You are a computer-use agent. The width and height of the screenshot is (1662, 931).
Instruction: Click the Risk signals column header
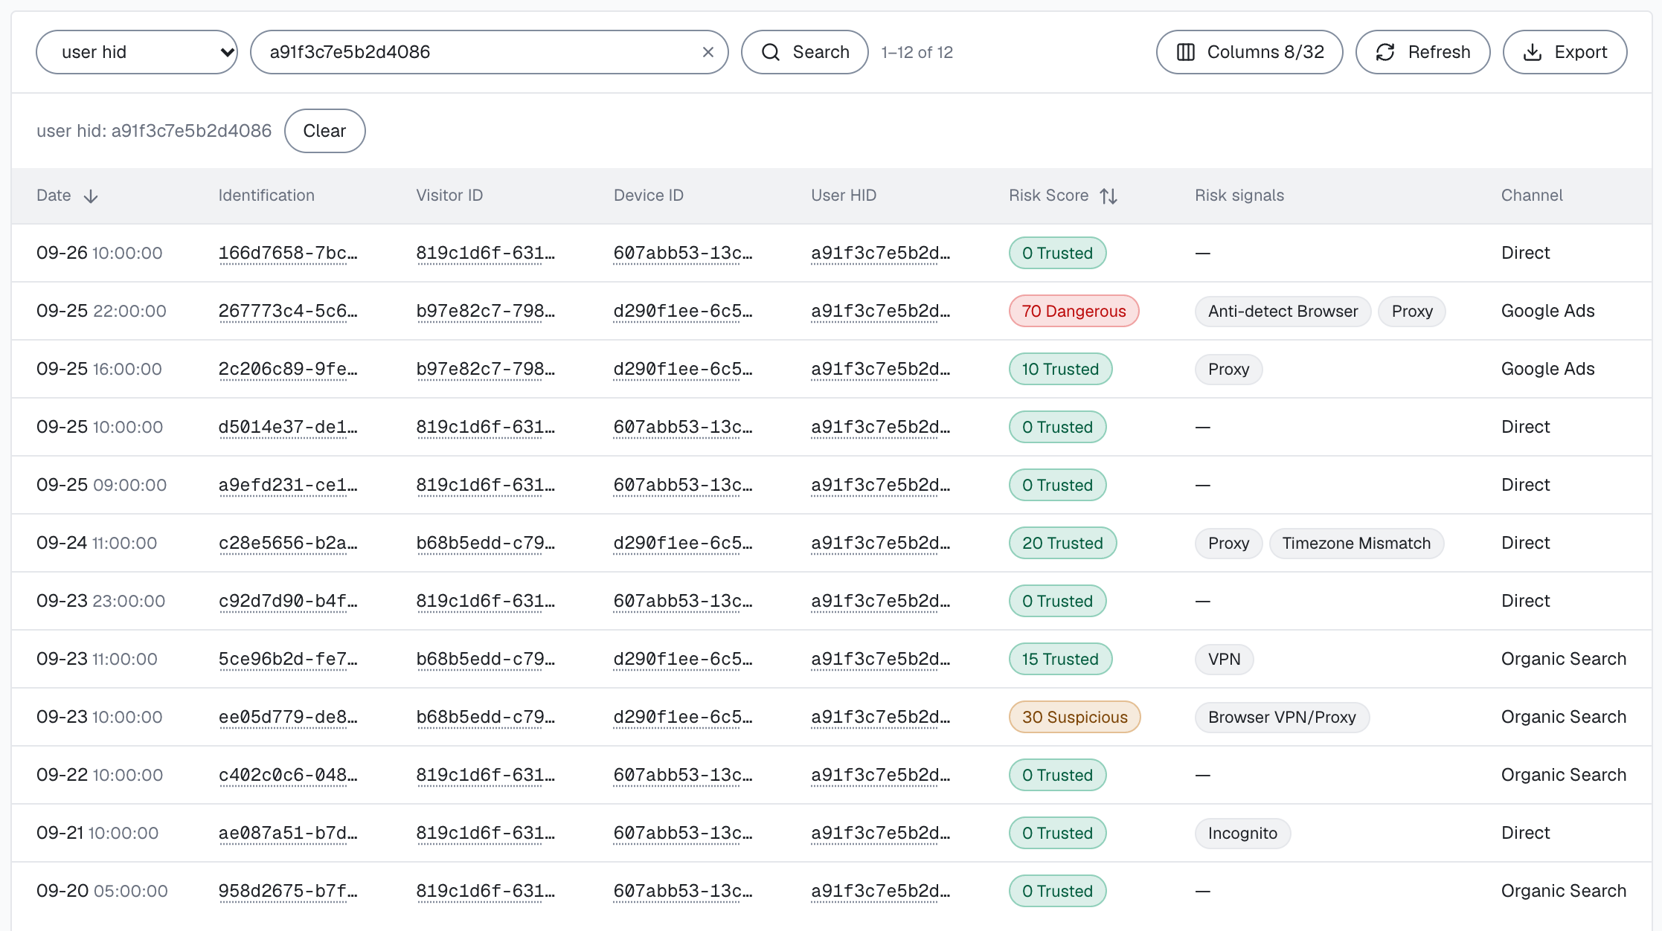(1239, 196)
